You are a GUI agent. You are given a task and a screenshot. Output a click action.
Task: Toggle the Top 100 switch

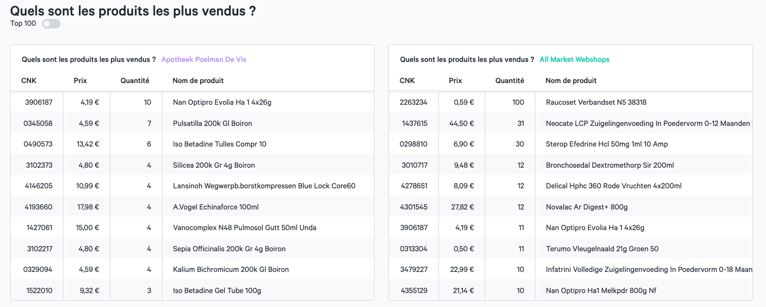pos(51,24)
